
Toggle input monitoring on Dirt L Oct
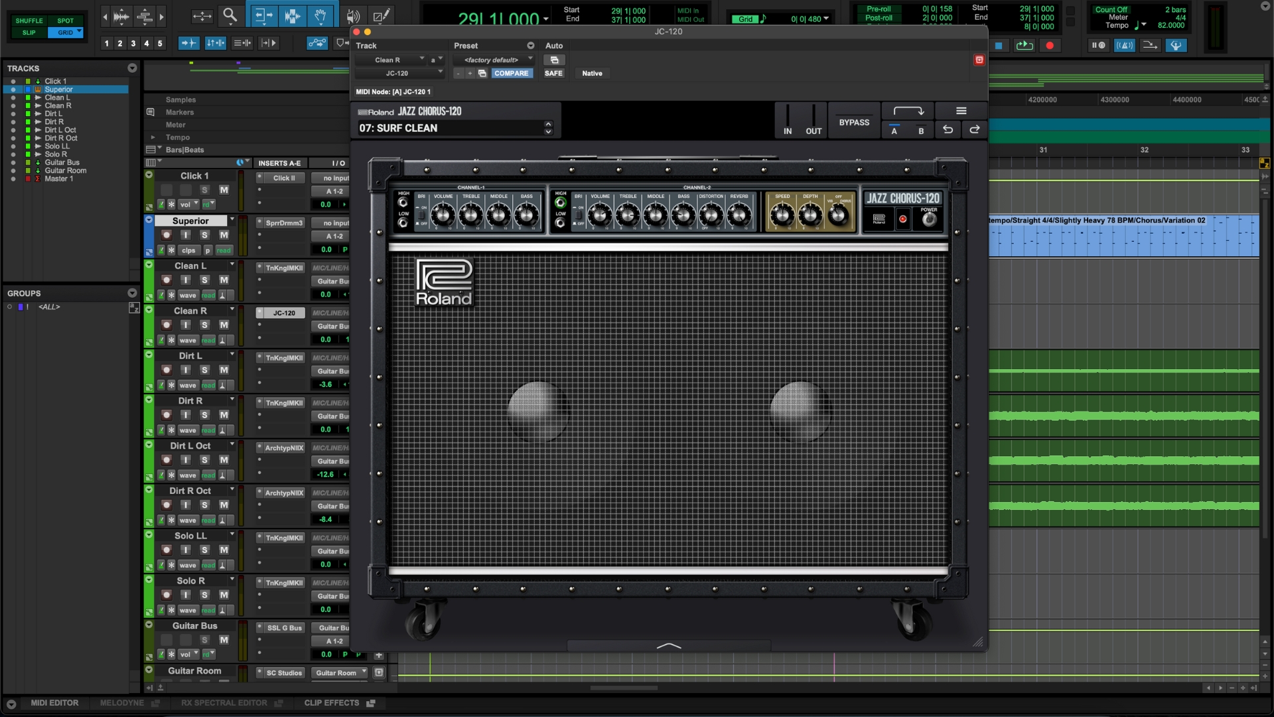tap(186, 459)
